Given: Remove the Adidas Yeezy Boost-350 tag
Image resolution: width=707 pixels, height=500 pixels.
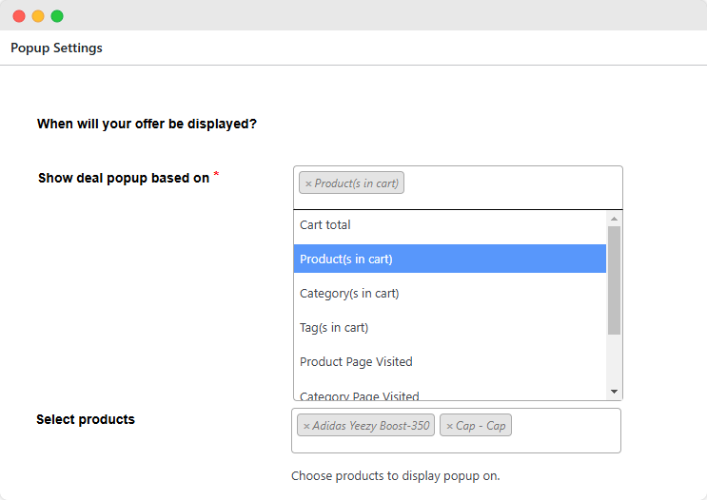Looking at the screenshot, I should click(306, 426).
